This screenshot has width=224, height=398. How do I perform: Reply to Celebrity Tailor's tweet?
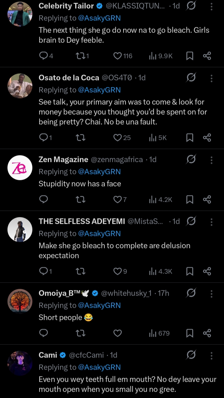(44, 56)
